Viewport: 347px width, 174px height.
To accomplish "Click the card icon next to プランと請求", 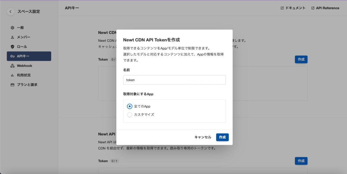I will 12,85.
